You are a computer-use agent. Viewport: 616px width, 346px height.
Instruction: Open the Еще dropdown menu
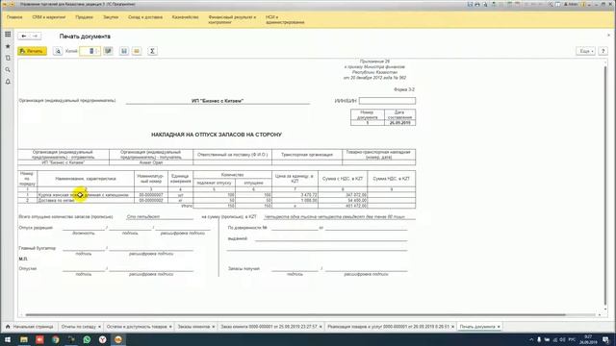pos(586,51)
